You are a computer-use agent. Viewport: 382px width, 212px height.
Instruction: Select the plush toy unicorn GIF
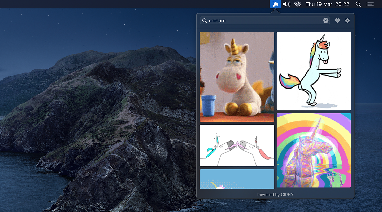click(x=237, y=77)
